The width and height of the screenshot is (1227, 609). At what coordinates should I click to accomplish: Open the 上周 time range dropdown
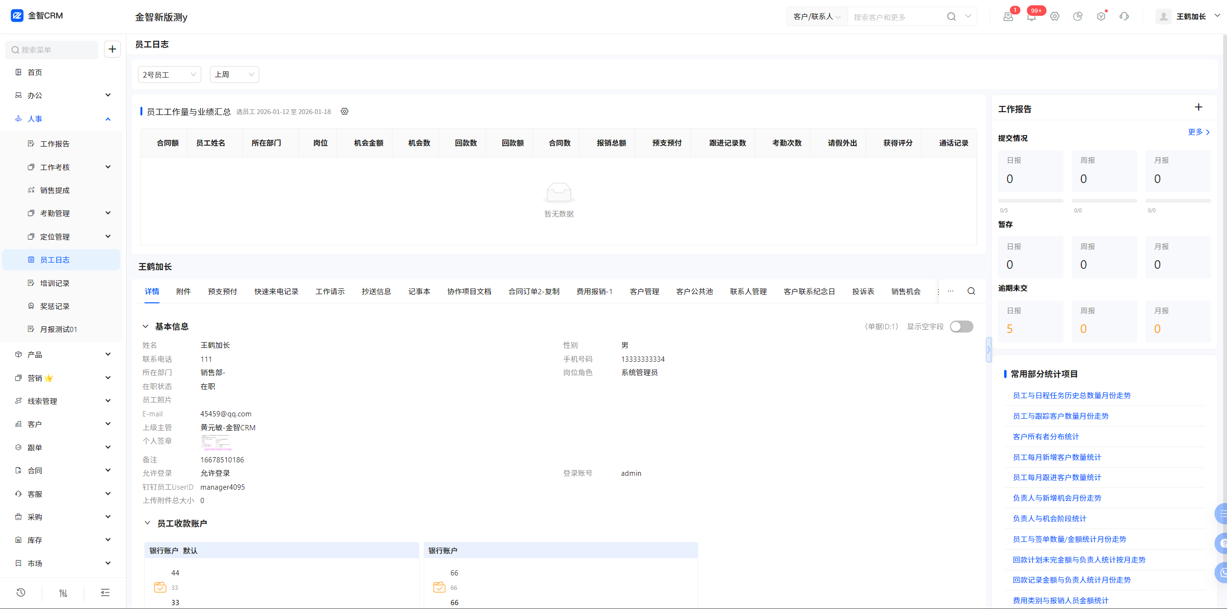(x=234, y=75)
